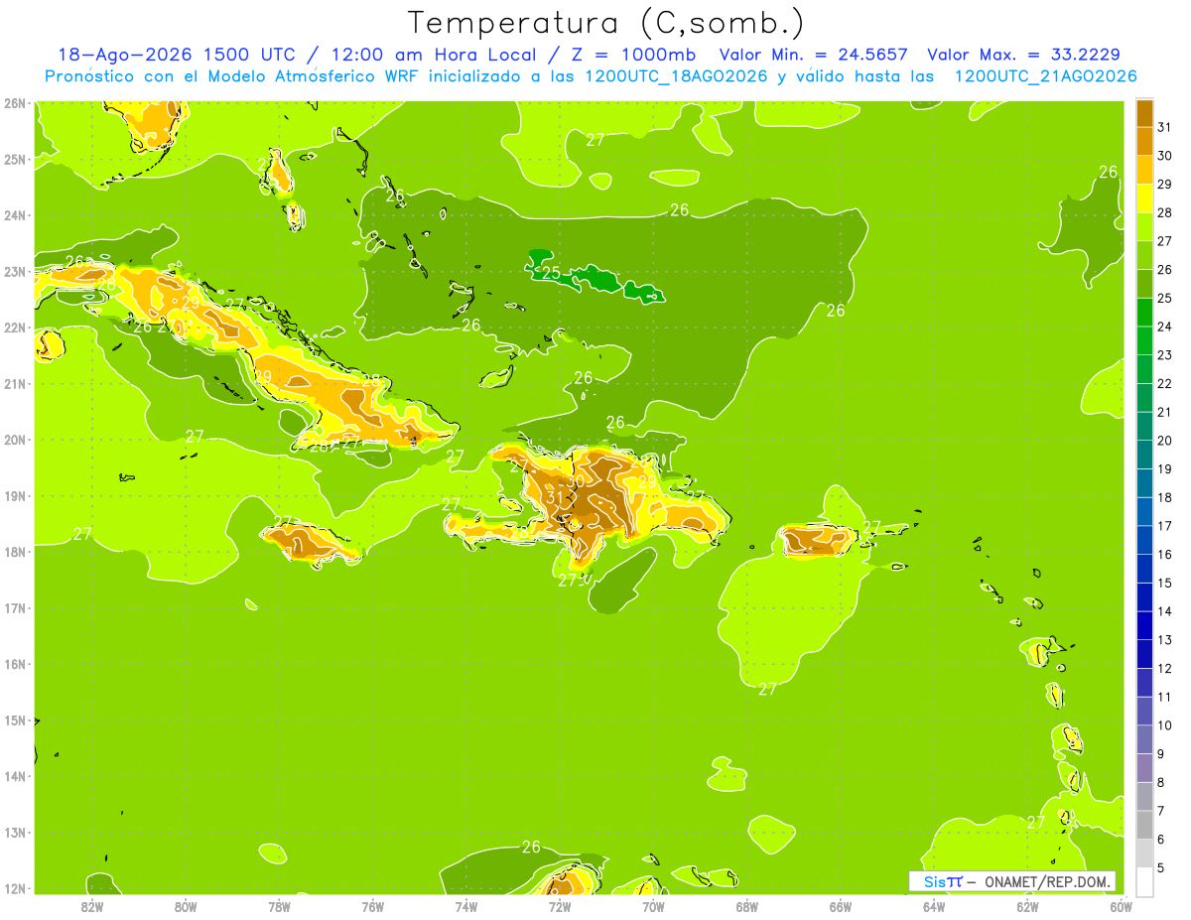The image size is (1191, 920).
Task: Click the 'Temperatura (C,somb.)' title
Action: 606,23
